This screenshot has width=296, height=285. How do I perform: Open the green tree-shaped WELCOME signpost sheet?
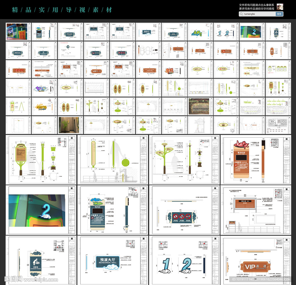coord(184,160)
